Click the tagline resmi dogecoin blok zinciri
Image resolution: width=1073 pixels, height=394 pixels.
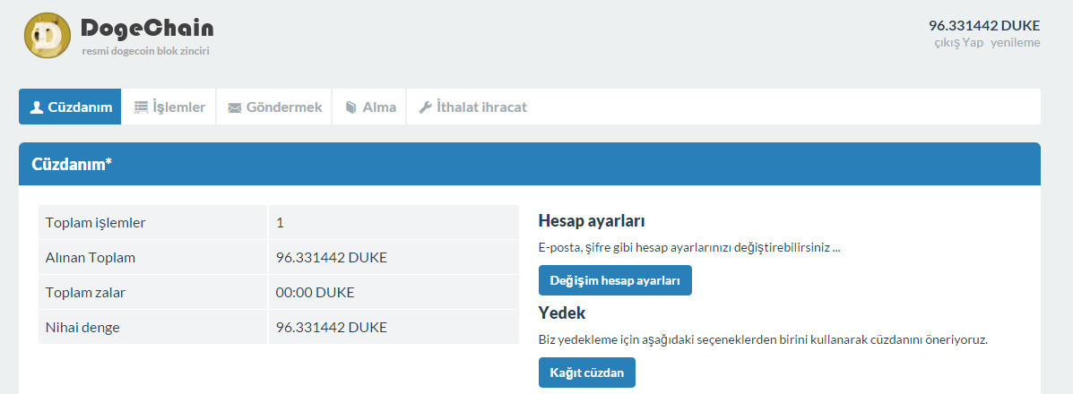point(146,51)
